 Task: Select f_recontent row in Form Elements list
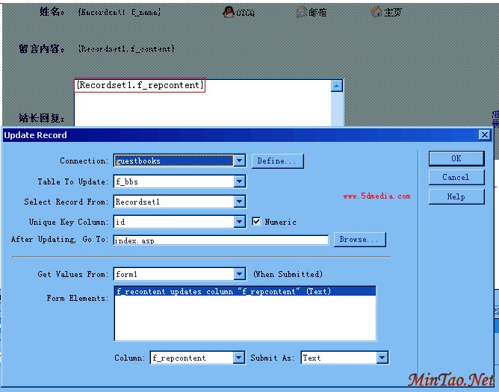point(223,292)
